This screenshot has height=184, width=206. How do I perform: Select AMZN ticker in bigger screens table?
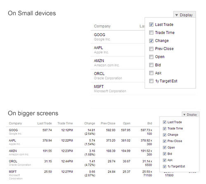point(13,151)
